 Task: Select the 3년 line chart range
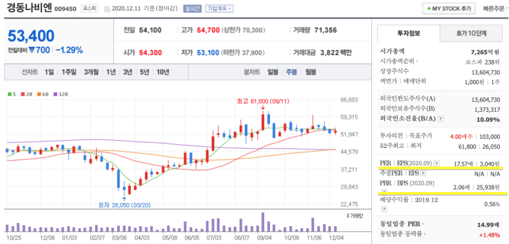pyautogui.click(x=128, y=72)
